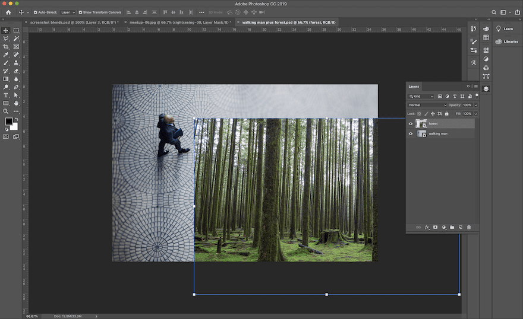Viewport: 523px width, 319px height.
Task: Open layer effects fx menu
Action: pos(427,227)
